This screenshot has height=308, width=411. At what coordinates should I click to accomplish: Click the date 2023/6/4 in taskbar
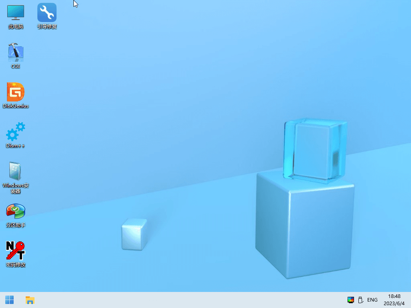[x=395, y=303]
